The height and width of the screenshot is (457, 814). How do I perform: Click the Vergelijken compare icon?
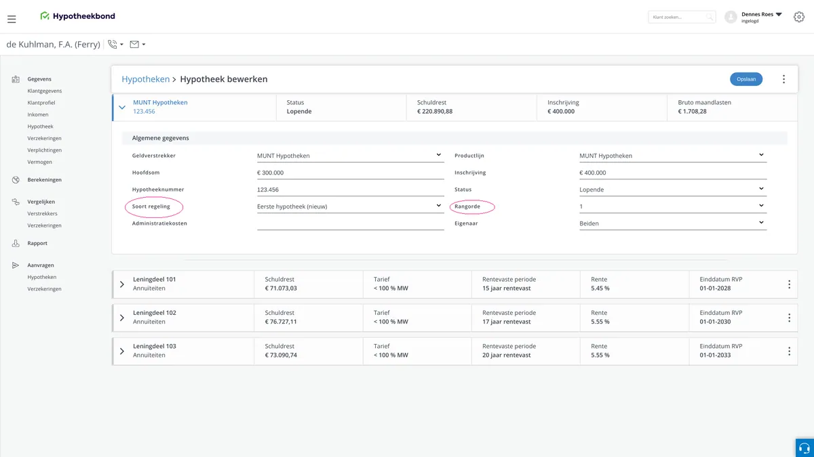point(16,202)
